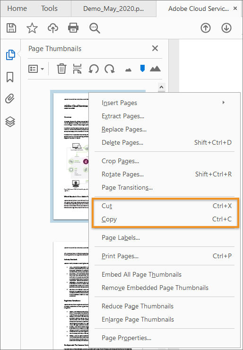
Task: Click the thumbnail scrollbar up arrow
Action: point(161,87)
